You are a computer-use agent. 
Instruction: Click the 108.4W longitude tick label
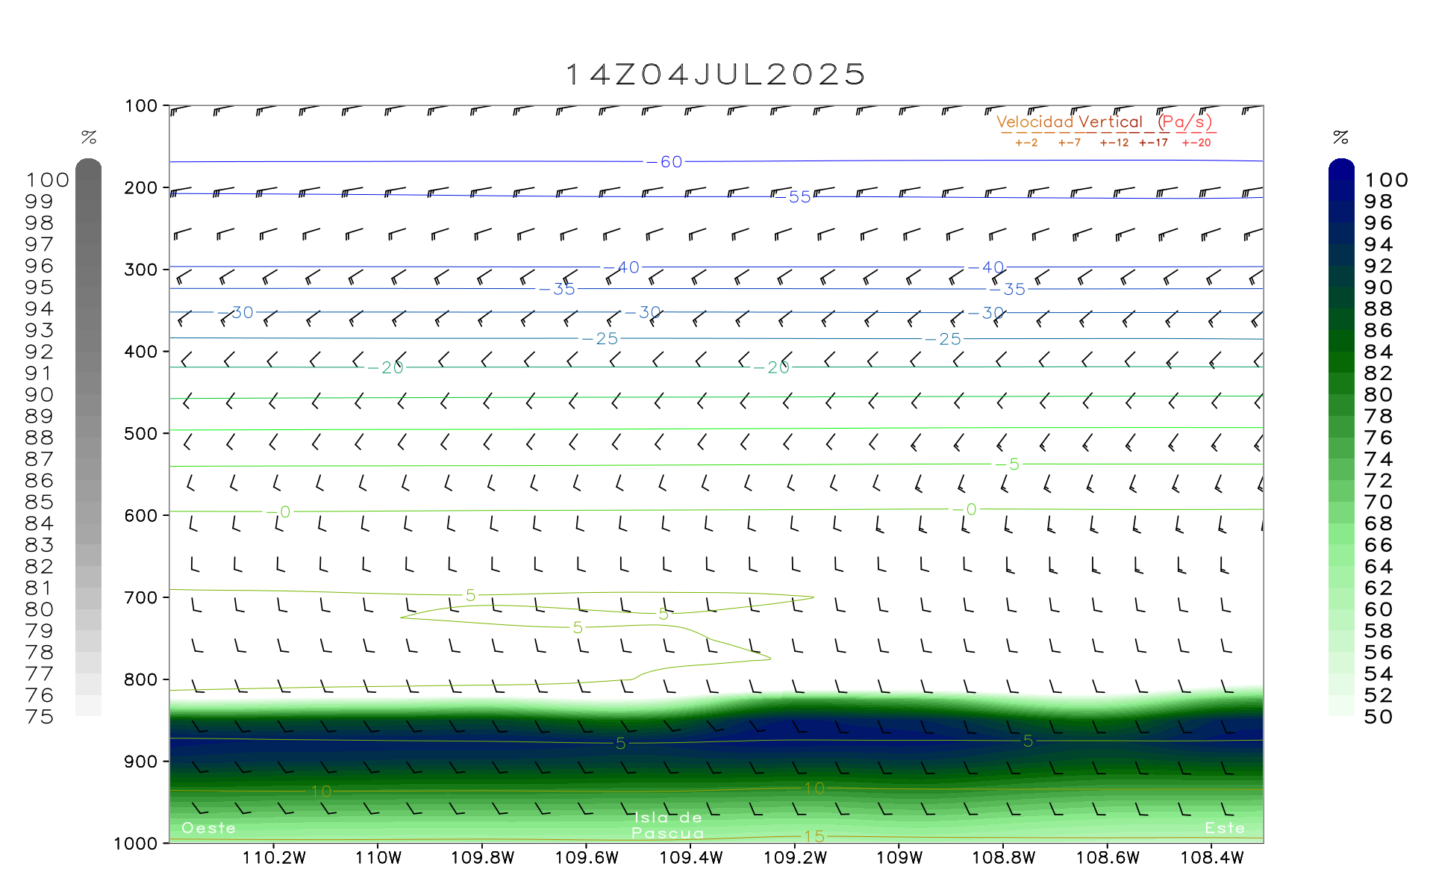tap(1212, 858)
